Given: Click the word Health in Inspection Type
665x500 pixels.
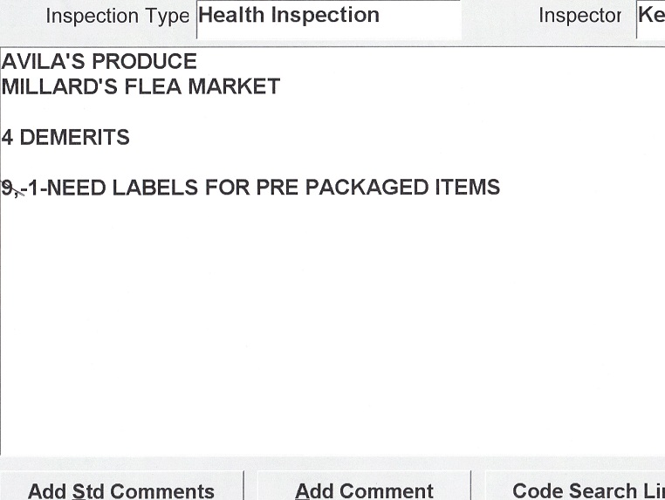Looking at the screenshot, I should [230, 16].
